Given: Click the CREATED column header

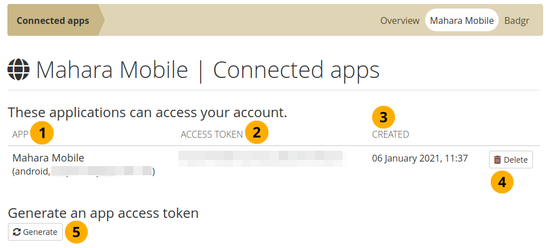Looking at the screenshot, I should pyautogui.click(x=390, y=134).
